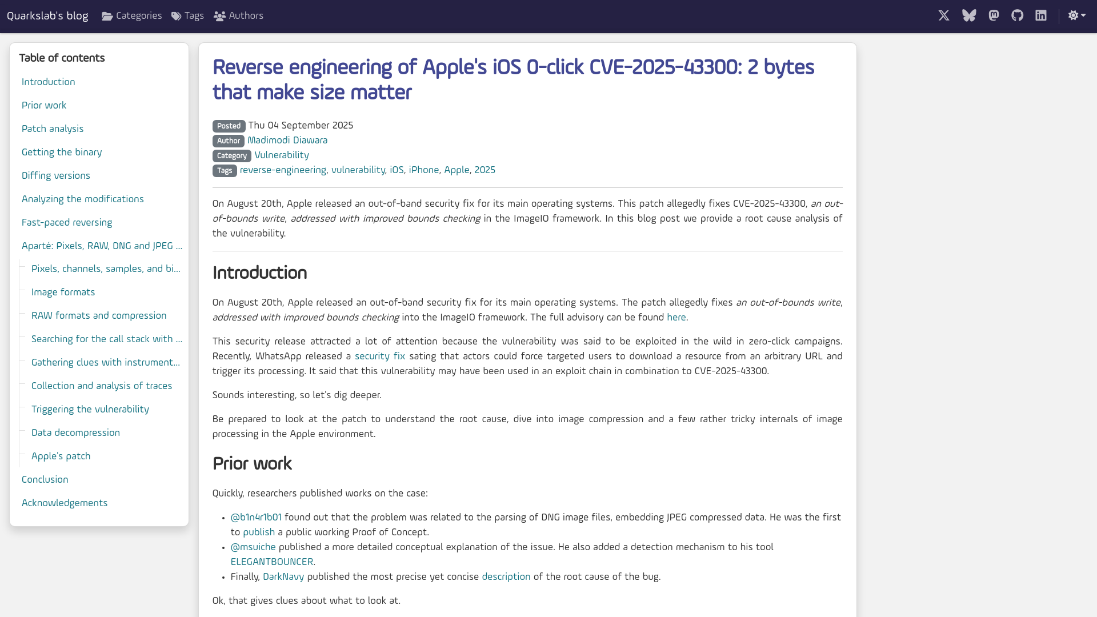Click the 'Table of contents' heading
This screenshot has width=1097, height=617.
62,58
